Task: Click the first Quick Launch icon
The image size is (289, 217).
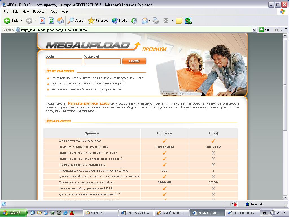Action: tap(33, 213)
